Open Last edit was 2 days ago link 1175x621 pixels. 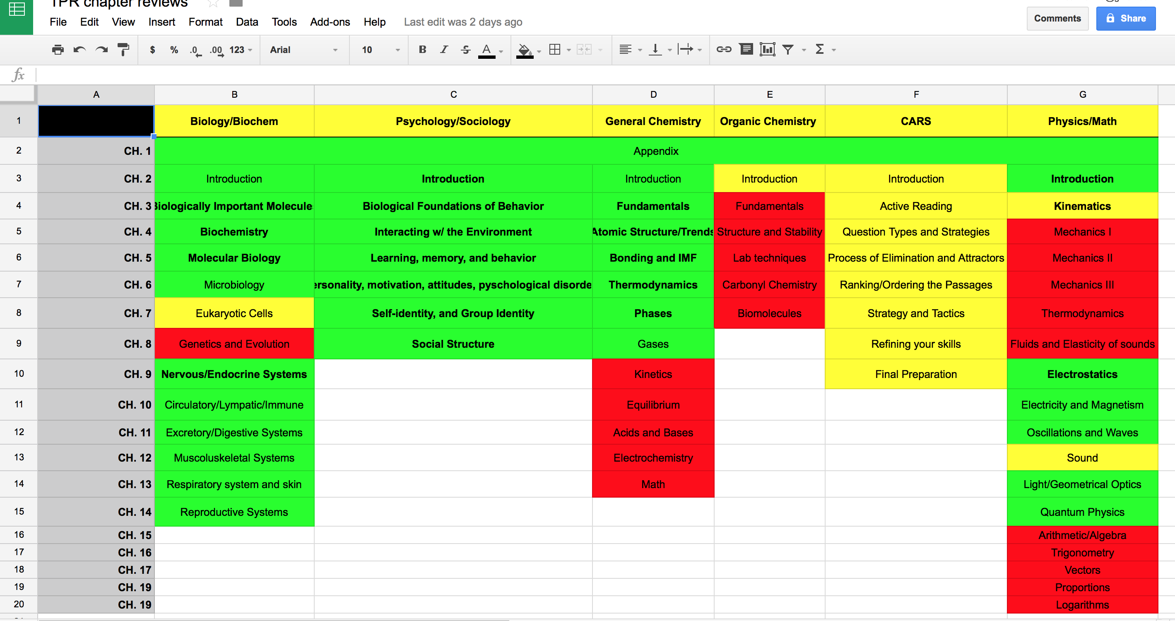point(462,22)
